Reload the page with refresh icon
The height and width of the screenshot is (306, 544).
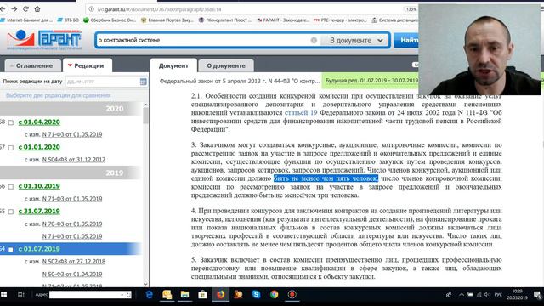pyautogui.click(x=25, y=9)
